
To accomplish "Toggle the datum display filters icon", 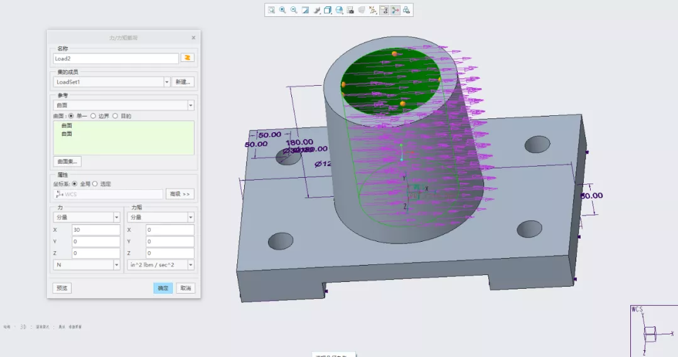I will coord(373,10).
